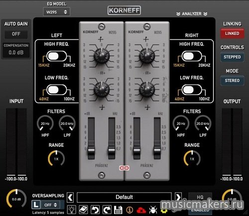Click the red cloud icon

coord(141,210)
